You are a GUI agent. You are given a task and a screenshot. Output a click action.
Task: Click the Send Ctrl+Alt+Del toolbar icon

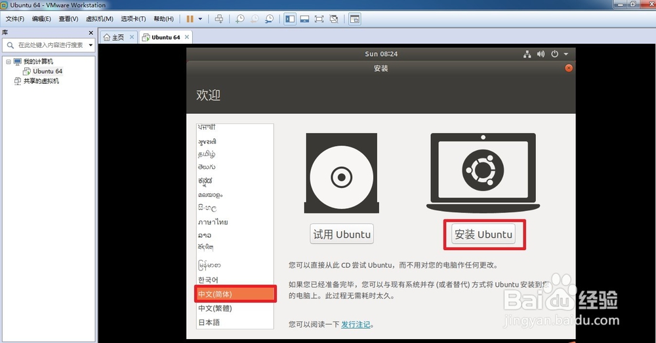tap(219, 19)
